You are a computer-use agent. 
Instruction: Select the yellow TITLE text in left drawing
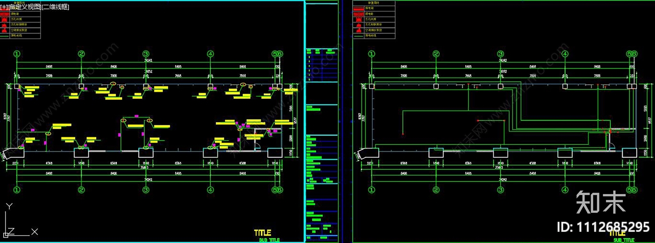(x=262, y=233)
